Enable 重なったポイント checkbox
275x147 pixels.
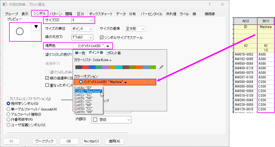[47, 85]
